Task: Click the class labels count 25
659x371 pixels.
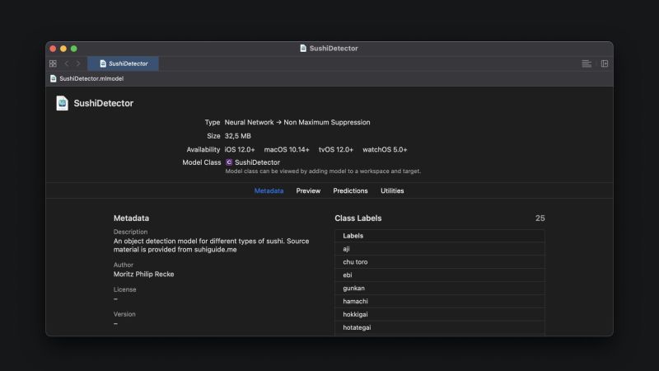Action: [540, 218]
